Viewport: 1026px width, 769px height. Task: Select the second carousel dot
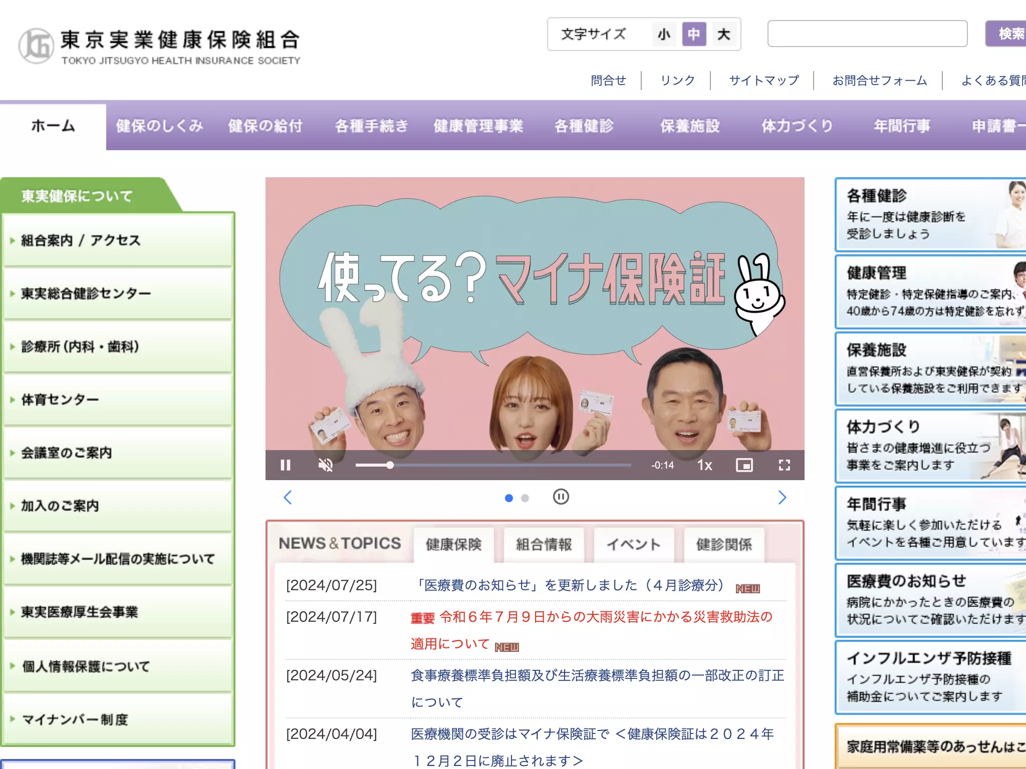point(525,498)
